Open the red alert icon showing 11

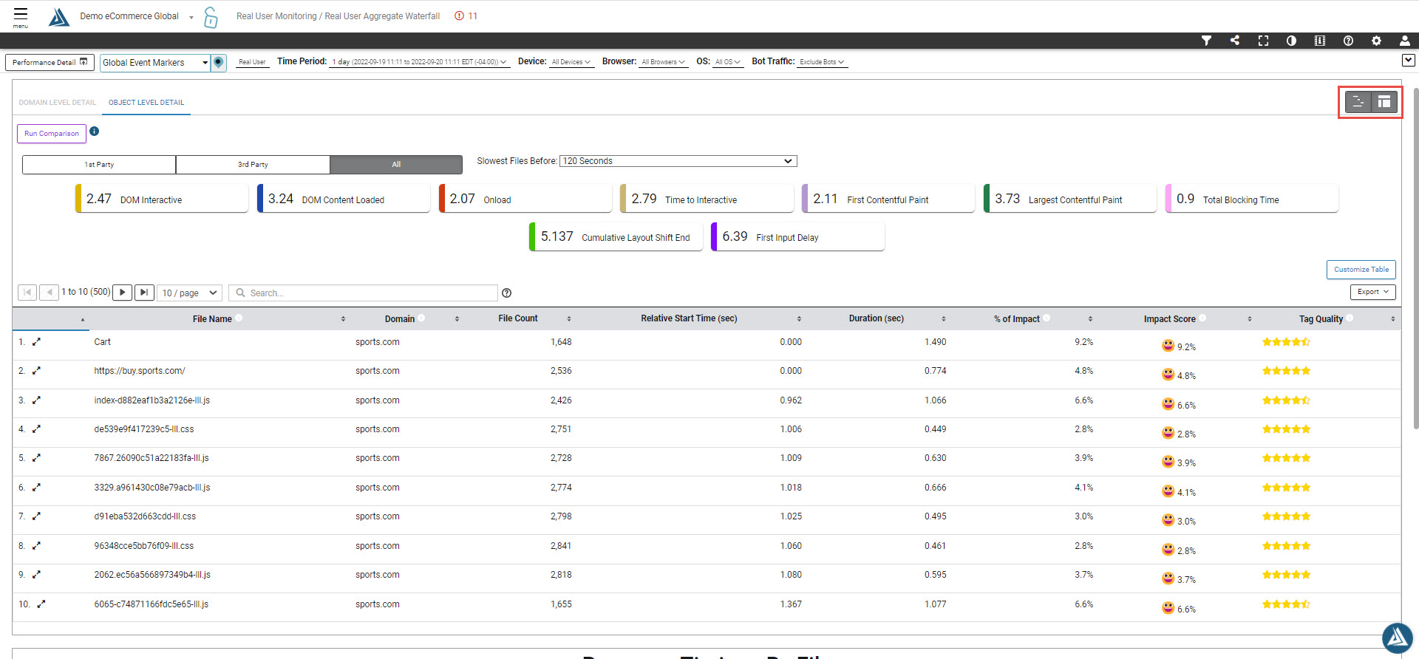click(466, 16)
